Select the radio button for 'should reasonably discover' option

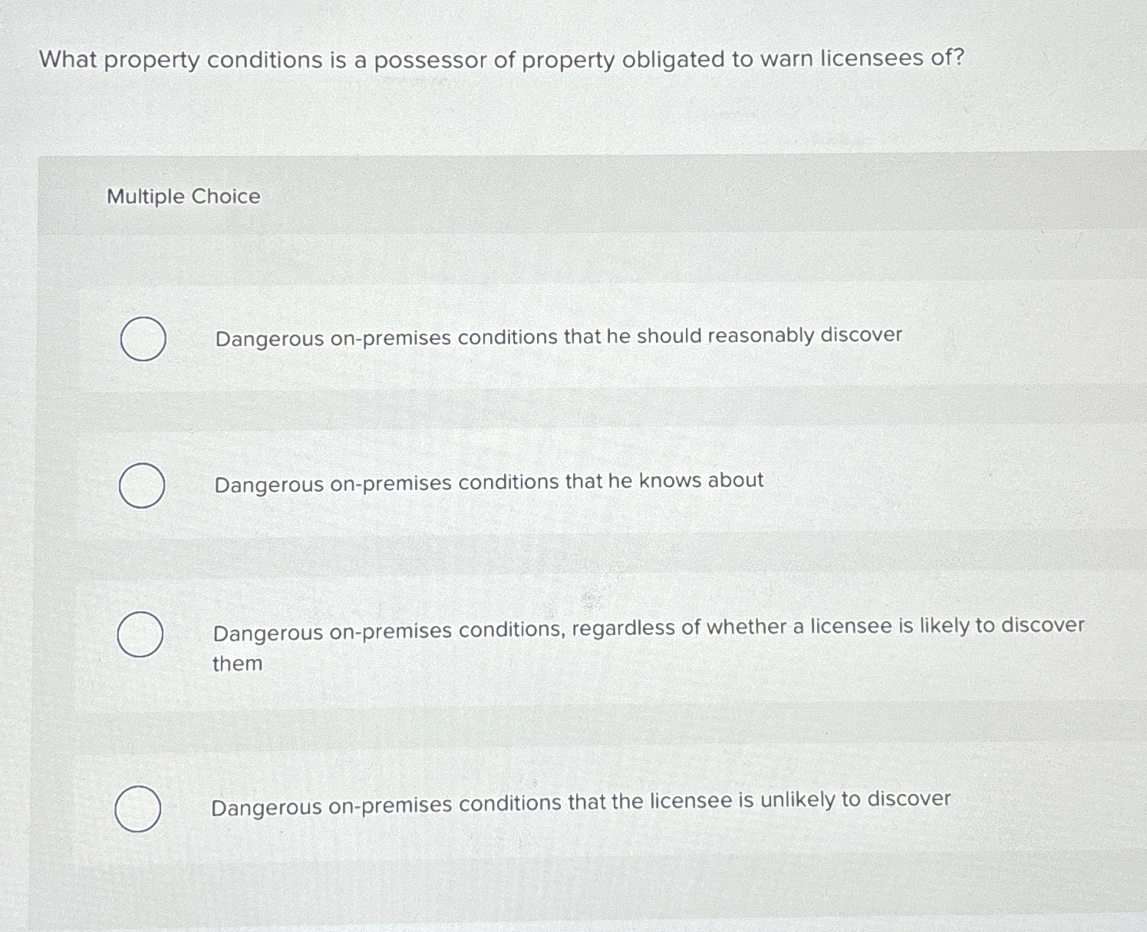point(143,338)
